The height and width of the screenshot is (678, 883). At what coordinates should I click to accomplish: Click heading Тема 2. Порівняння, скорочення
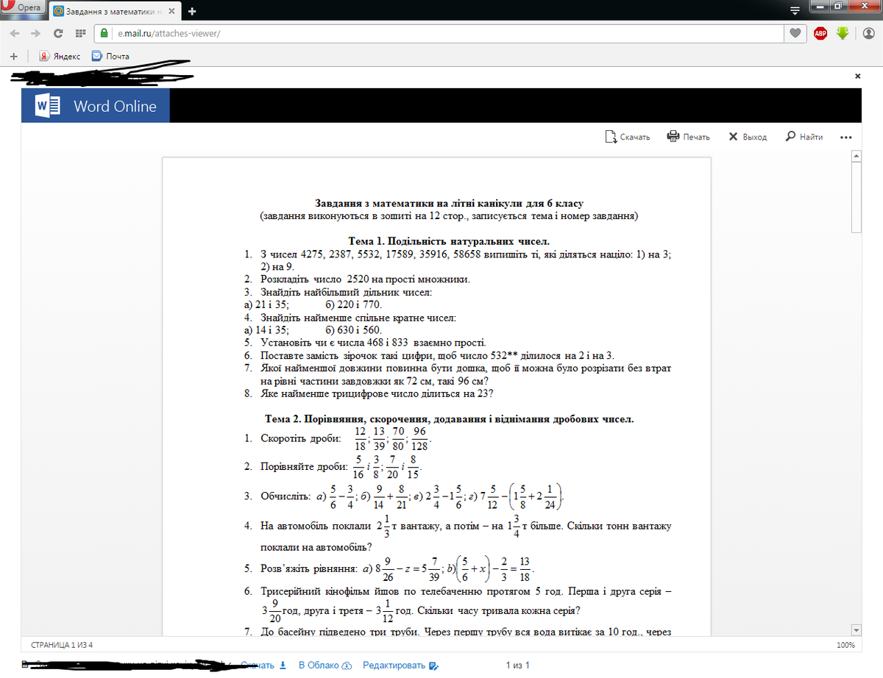[449, 419]
